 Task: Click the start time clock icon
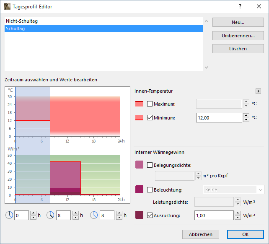pyautogui.click(x=9, y=215)
